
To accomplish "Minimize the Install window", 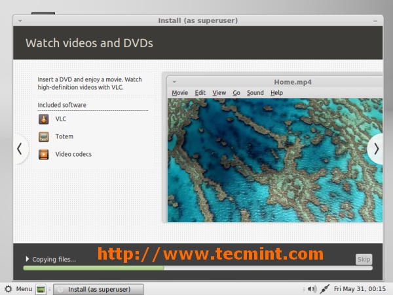I will click(375, 22).
